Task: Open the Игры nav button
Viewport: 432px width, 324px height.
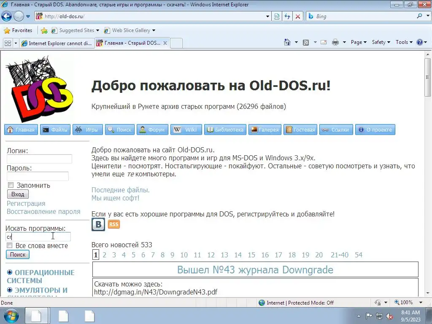Action: (x=88, y=130)
